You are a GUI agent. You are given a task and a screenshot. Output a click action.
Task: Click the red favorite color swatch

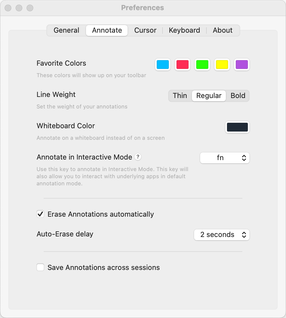pos(183,65)
